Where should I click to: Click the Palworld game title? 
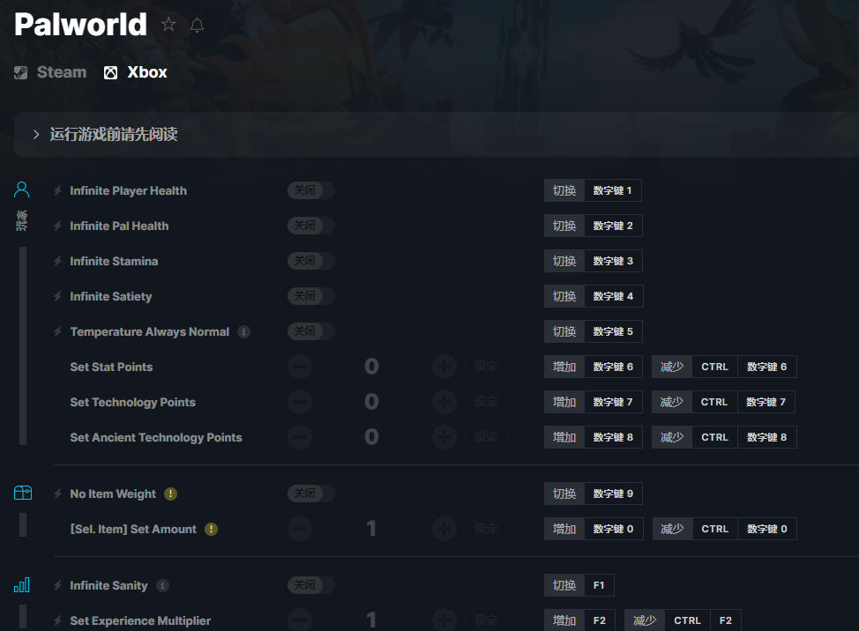80,25
